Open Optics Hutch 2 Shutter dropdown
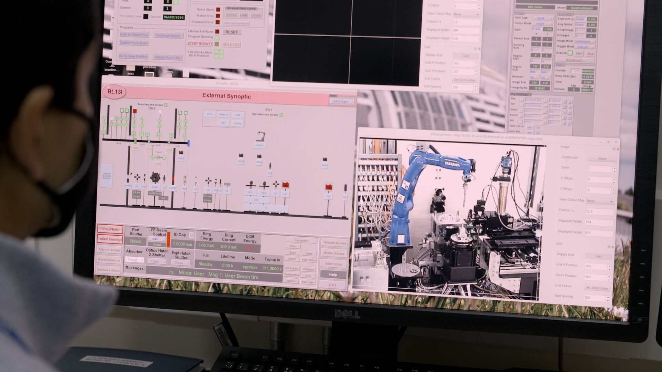The image size is (662, 372). coord(157,261)
